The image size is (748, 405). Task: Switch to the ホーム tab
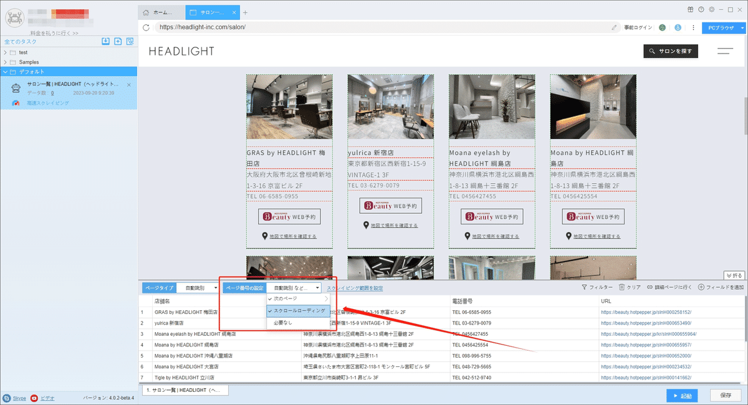pyautogui.click(x=161, y=12)
